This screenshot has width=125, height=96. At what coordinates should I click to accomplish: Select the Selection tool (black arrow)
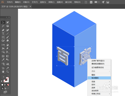coord(3,22)
